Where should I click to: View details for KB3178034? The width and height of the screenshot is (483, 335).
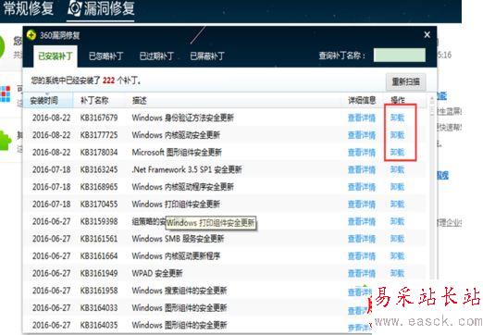[x=362, y=152]
